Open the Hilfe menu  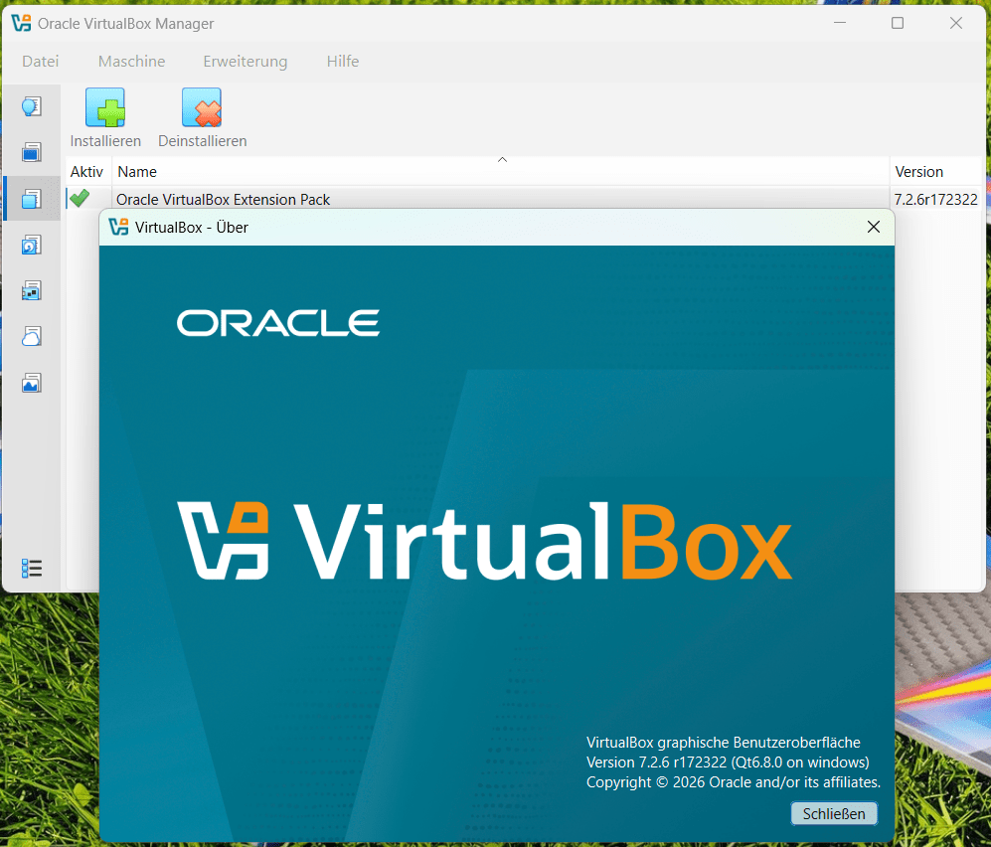click(343, 62)
